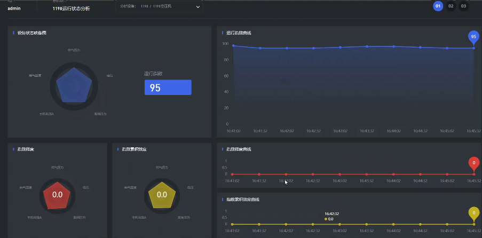
Task: Click the dropdown chevron beside 1198空压机
Action: point(197,7)
